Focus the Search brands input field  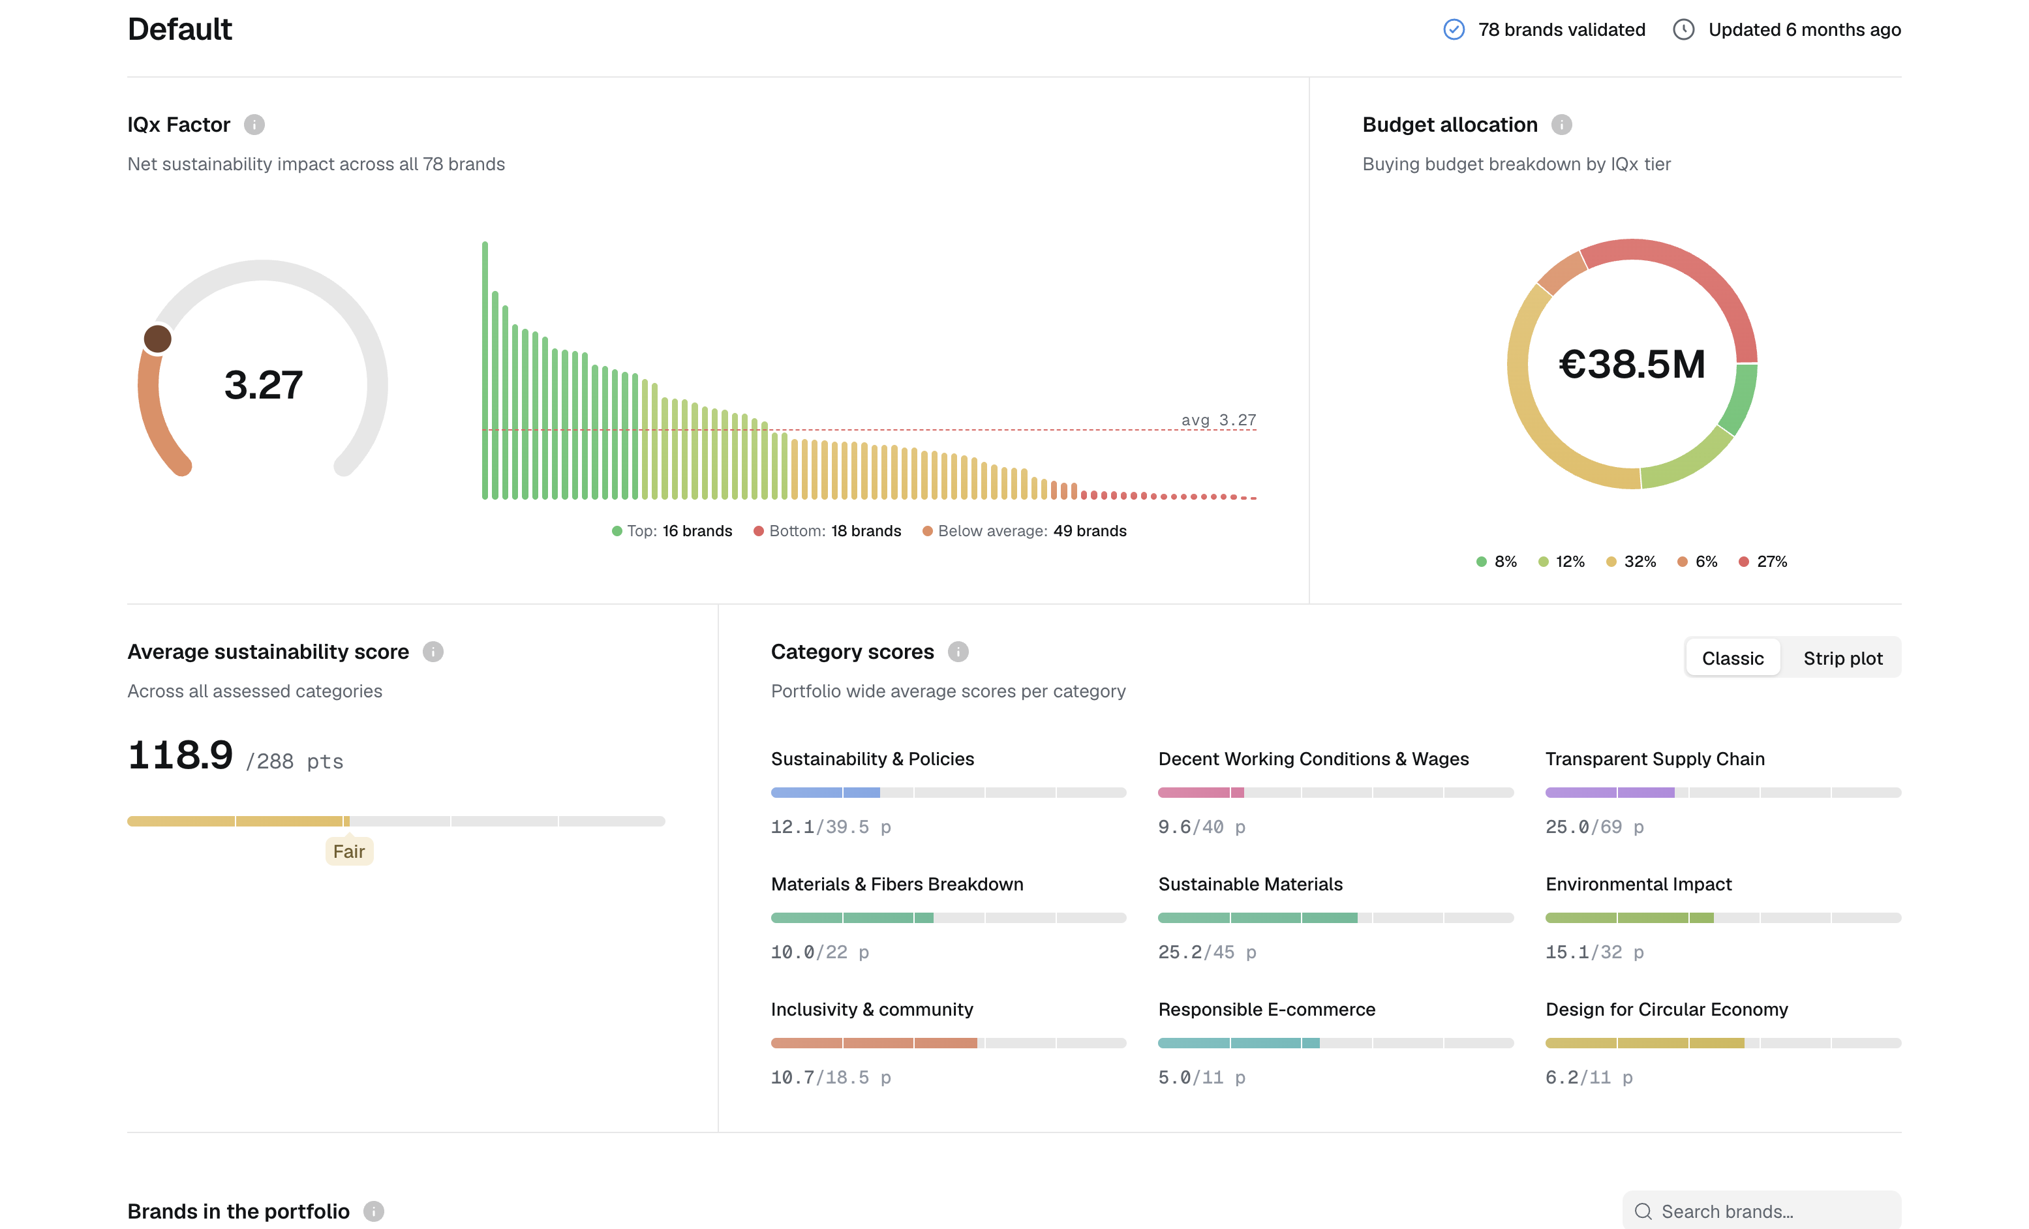1762,1211
